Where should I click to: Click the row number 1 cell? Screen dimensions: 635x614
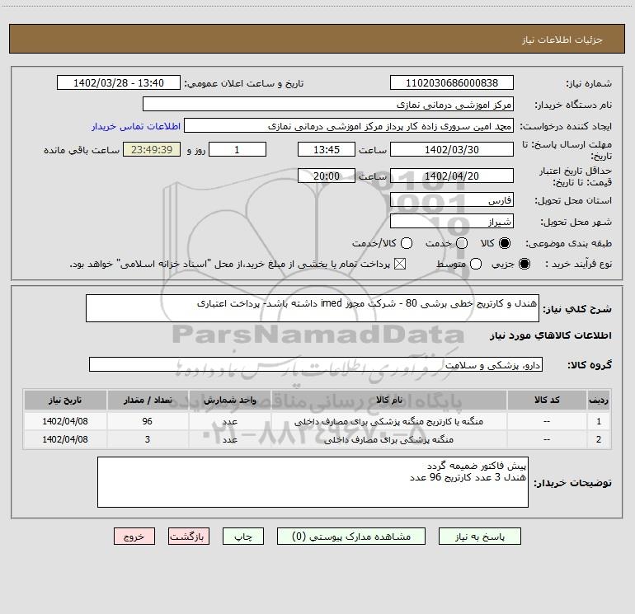599,421
